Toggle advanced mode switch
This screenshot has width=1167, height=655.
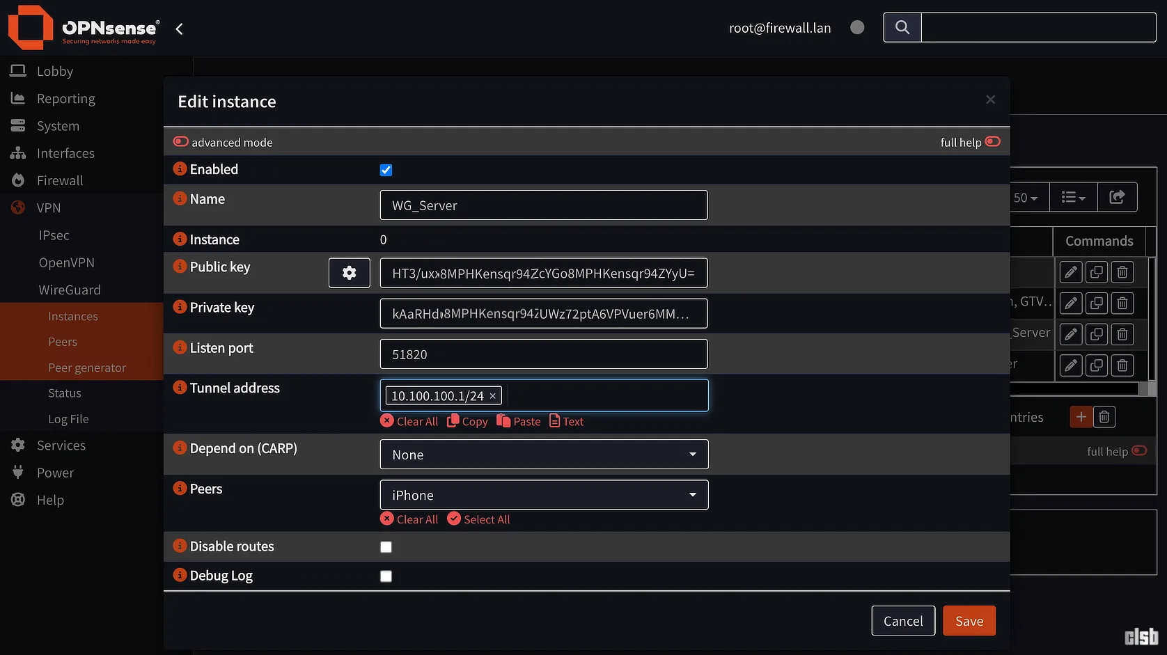tap(181, 142)
